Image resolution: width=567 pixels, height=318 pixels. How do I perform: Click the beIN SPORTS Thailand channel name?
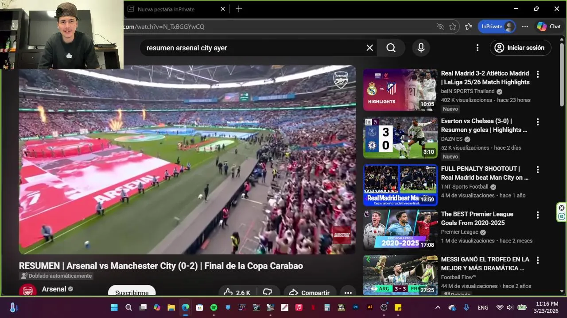(x=467, y=91)
